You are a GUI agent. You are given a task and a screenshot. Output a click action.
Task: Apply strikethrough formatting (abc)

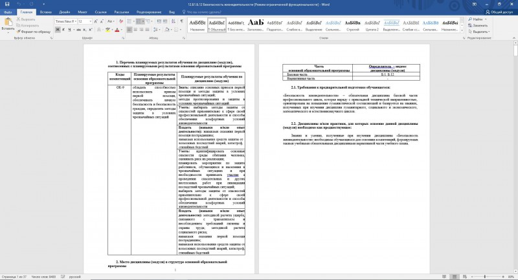(x=78, y=30)
